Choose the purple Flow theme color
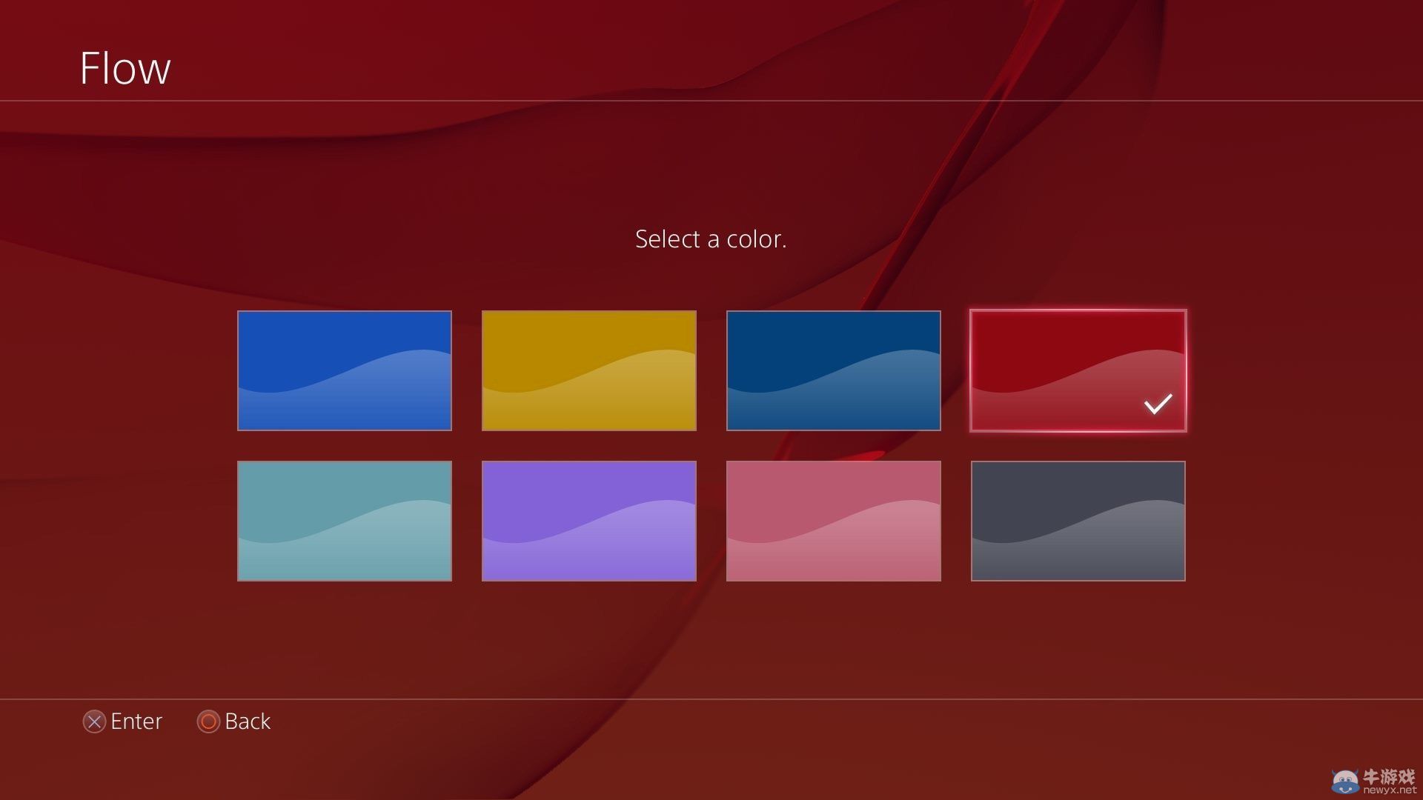 click(x=588, y=520)
